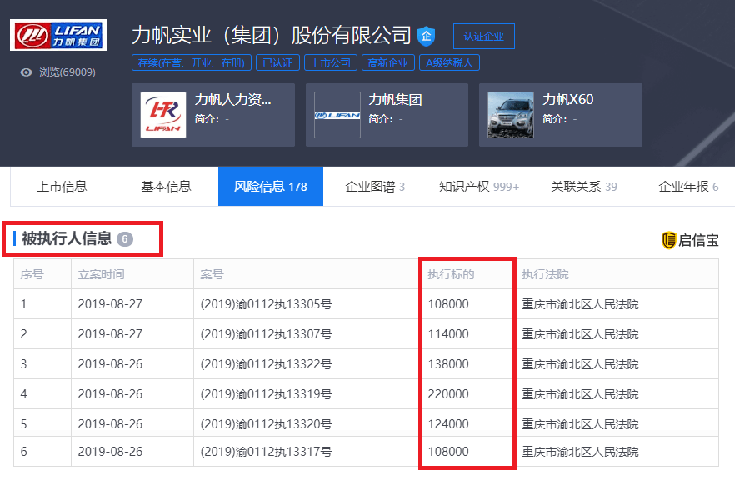This screenshot has width=735, height=490.
Task: Click the 108000 amount in row 1
Action: point(448,304)
